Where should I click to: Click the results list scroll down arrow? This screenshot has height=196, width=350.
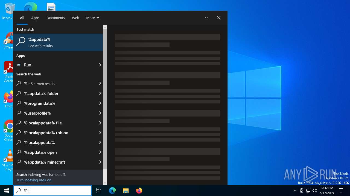coord(105,183)
